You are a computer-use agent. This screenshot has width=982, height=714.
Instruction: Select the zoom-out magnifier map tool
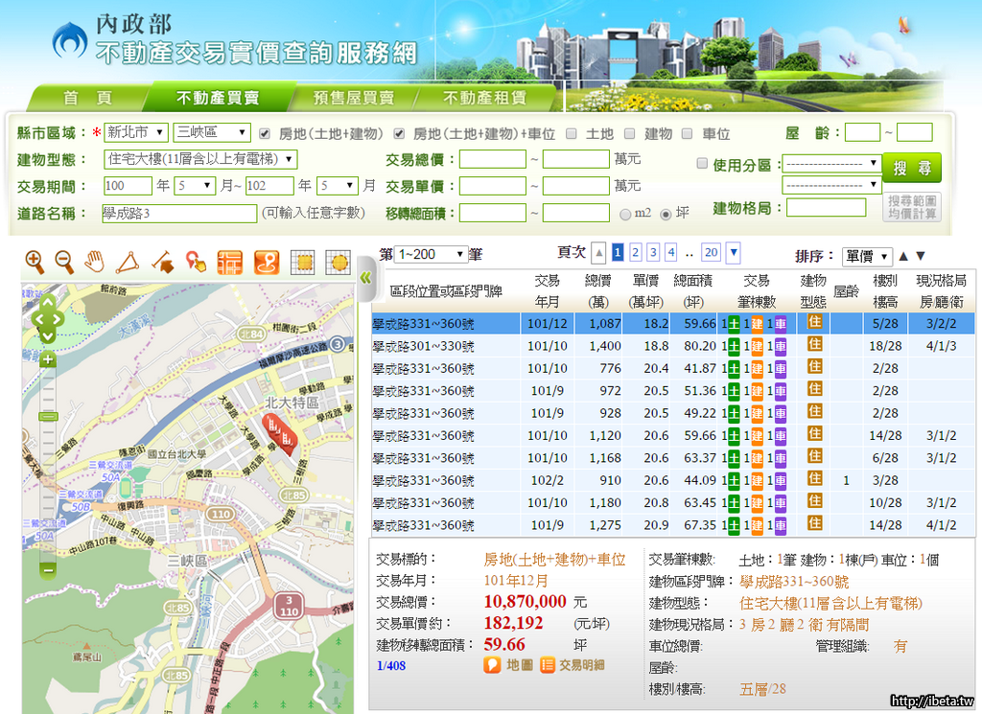tap(63, 261)
